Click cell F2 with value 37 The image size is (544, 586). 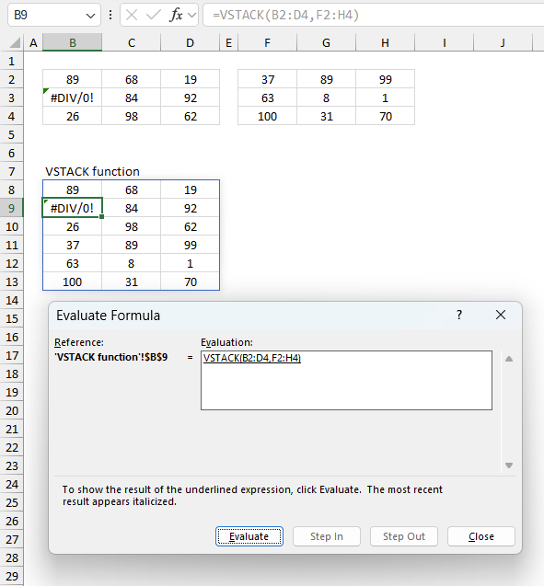point(267,79)
